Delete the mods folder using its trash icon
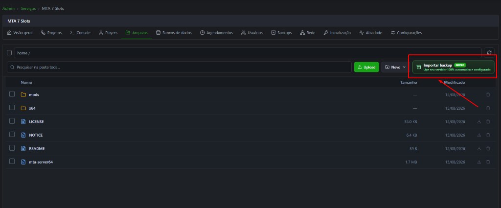Viewport: 501px width, 208px height. click(488, 95)
